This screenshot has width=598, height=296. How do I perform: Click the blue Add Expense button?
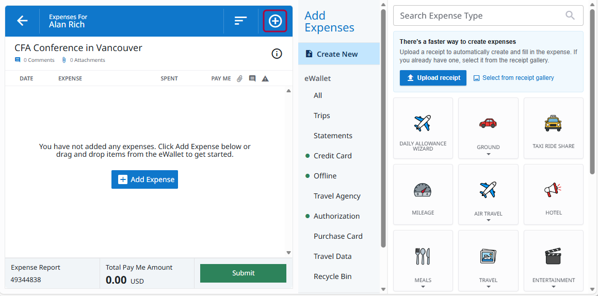tap(144, 179)
